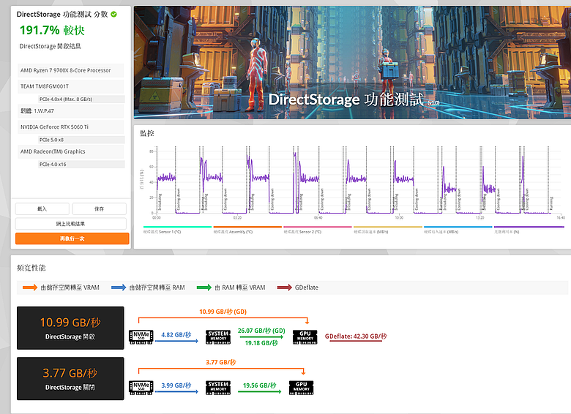This screenshot has width=571, height=414.
Task: Toggle the Assembly (°C) temperature legend series
Action: tap(247, 230)
